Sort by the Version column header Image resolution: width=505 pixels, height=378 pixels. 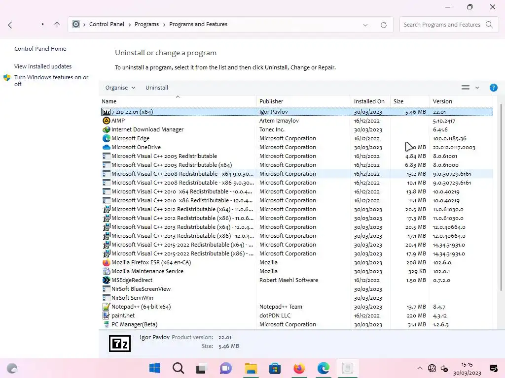462,101
